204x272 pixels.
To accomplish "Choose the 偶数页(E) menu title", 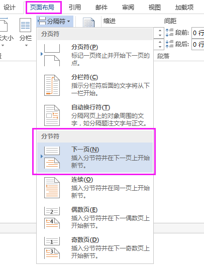I will tap(84, 210).
